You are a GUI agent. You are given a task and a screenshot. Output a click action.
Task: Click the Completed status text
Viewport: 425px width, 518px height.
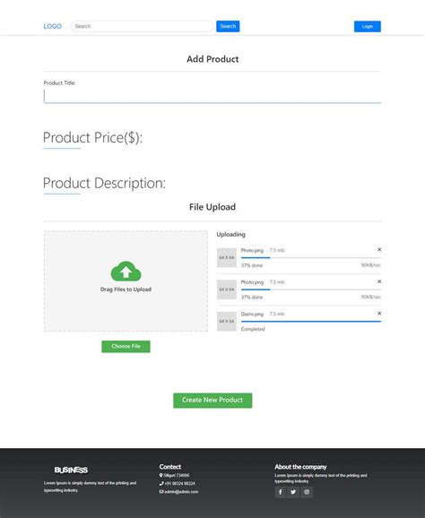[253, 329]
